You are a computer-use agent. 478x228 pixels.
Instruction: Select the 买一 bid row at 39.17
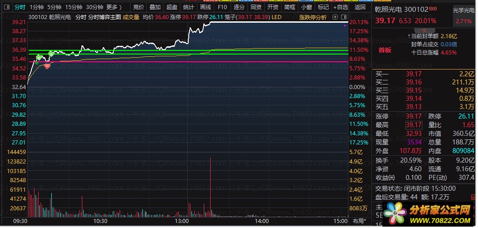click(425, 74)
